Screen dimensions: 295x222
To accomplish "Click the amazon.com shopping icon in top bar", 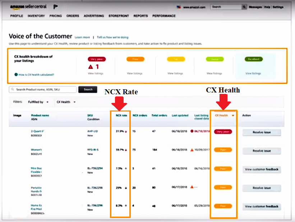I will point(179,6).
